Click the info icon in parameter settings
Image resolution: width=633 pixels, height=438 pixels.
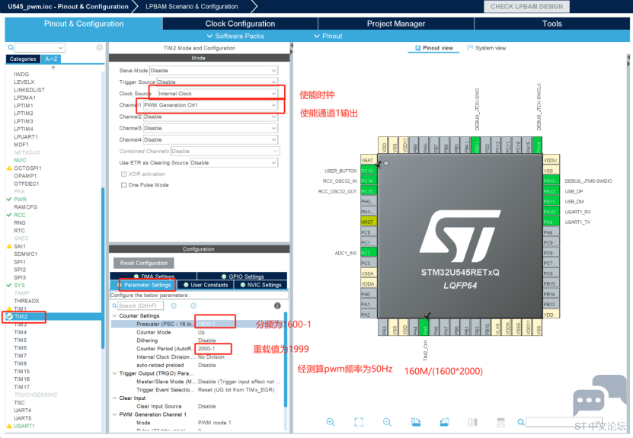277,305
